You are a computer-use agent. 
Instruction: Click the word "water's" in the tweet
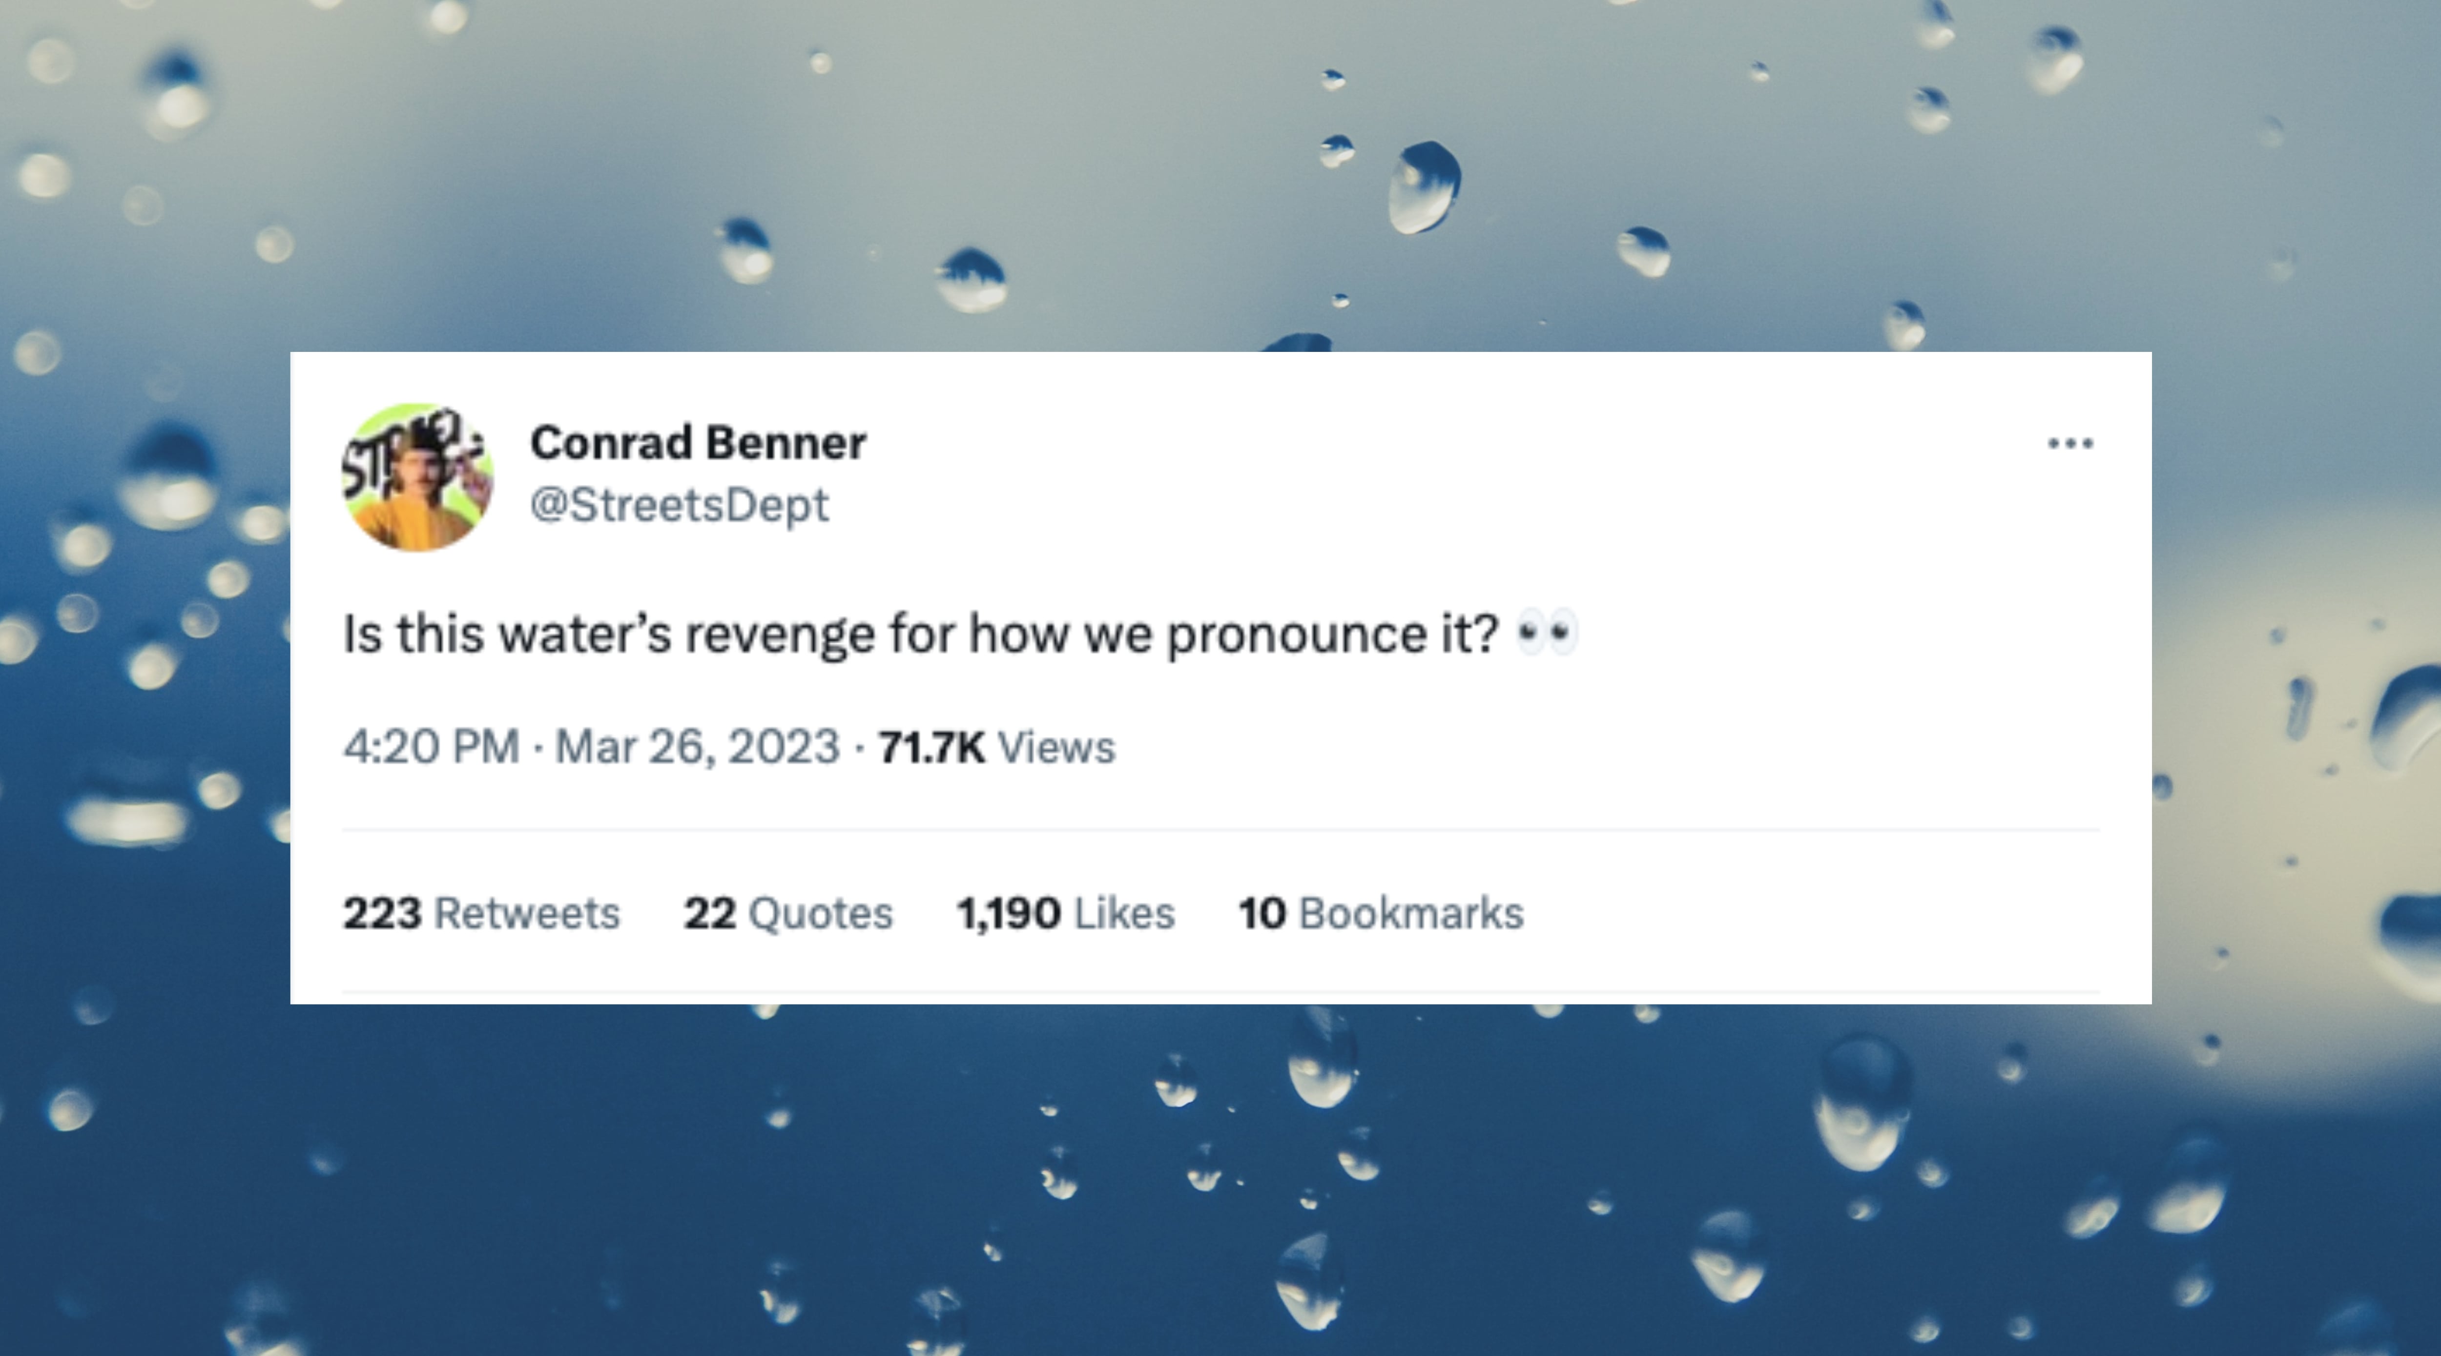[585, 634]
